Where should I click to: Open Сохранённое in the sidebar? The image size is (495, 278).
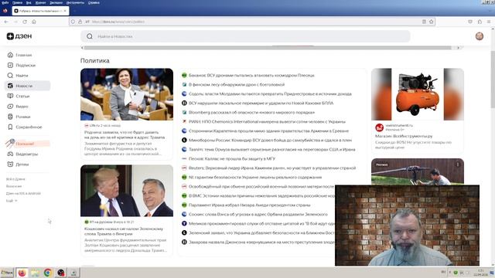coord(29,127)
